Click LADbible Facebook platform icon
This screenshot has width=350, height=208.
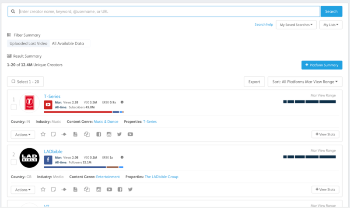point(48,160)
